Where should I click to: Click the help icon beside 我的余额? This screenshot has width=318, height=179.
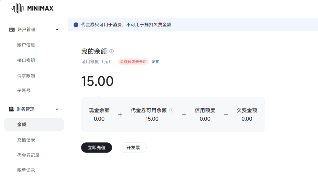click(112, 51)
